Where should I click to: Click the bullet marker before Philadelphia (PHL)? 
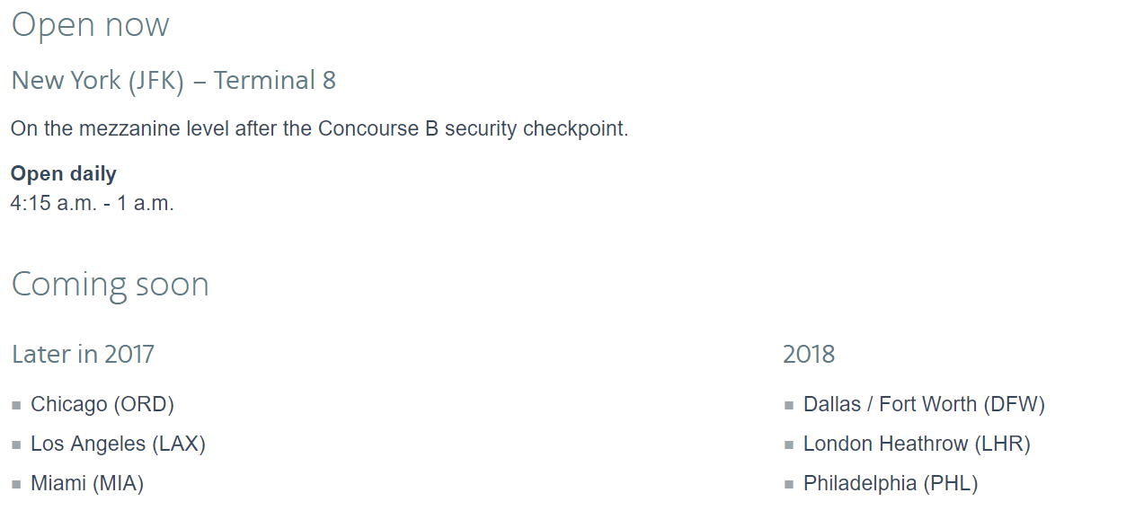789,485
